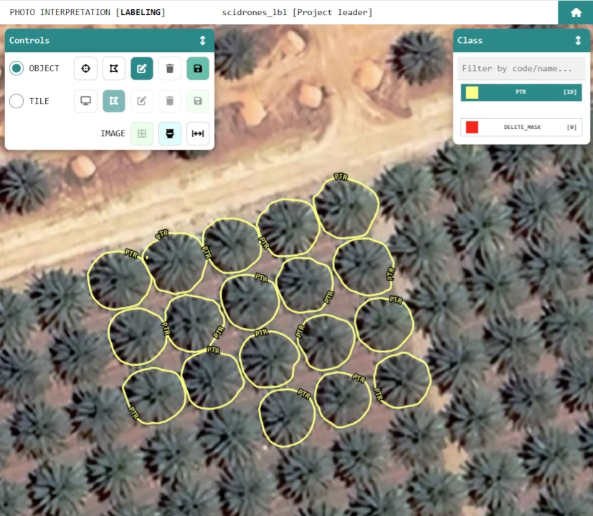593x516 pixels.
Task: Go to home via house icon
Action: coord(576,12)
